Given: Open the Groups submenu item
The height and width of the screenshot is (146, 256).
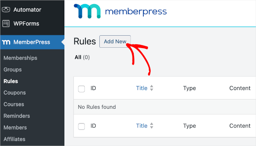Looking at the screenshot, I should 12,69.
